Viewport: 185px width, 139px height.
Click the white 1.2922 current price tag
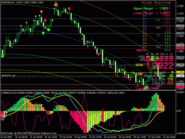pos(180,76)
